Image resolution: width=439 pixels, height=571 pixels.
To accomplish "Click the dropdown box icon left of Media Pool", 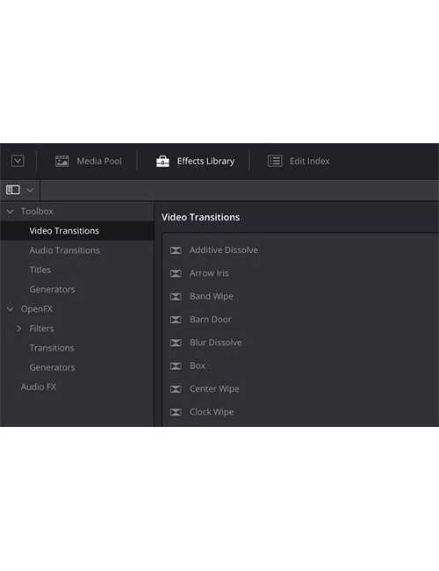I will coord(18,161).
